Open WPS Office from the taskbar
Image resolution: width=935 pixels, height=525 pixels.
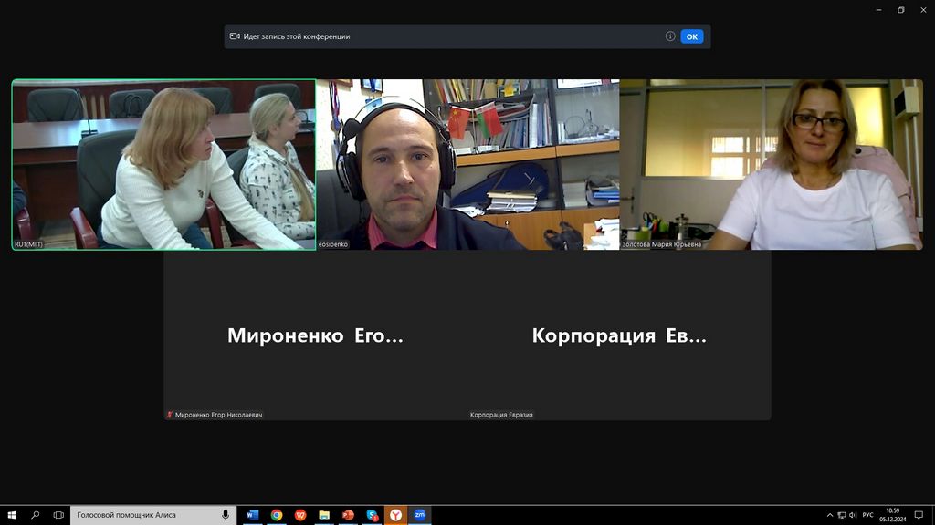click(300, 515)
